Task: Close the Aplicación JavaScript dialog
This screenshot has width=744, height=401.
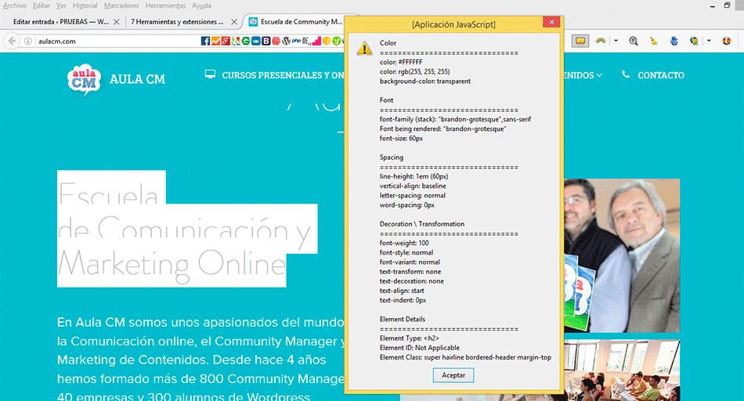Action: (x=551, y=22)
